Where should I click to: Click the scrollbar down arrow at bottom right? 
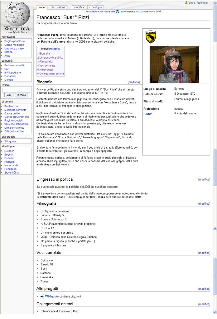pyautogui.click(x=215, y=312)
